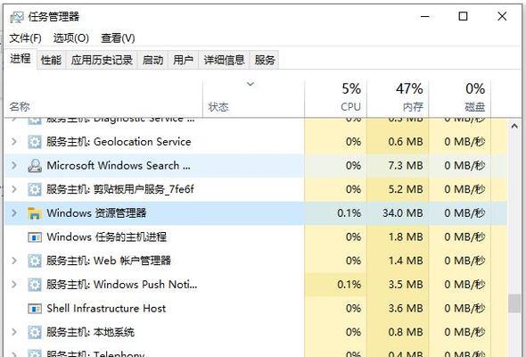Viewport: 526px width, 357px height.
Task: Select the Windows 资源管理器 folder icon
Action: (35, 213)
